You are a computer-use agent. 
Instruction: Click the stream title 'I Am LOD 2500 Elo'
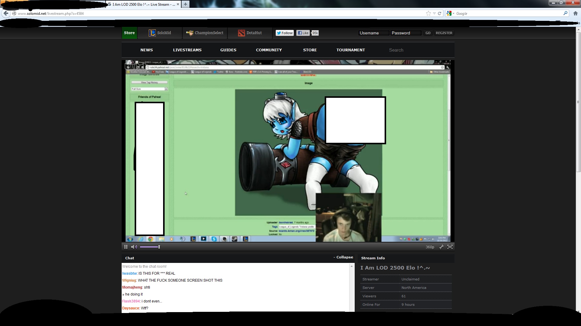395,268
